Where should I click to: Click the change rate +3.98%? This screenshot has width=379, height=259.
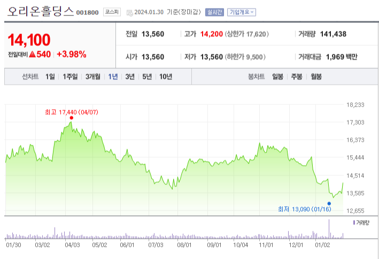click(72, 54)
